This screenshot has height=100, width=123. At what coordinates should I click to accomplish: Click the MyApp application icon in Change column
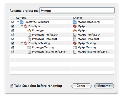coord(75,31)
